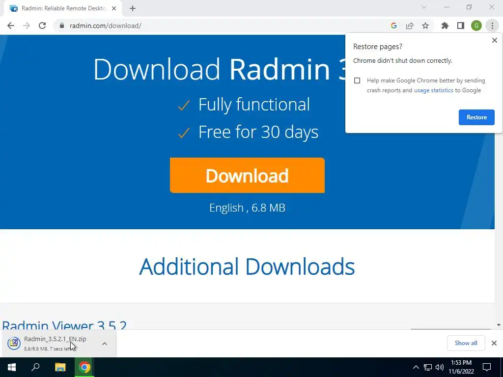Open a new browser tab

(x=133, y=9)
